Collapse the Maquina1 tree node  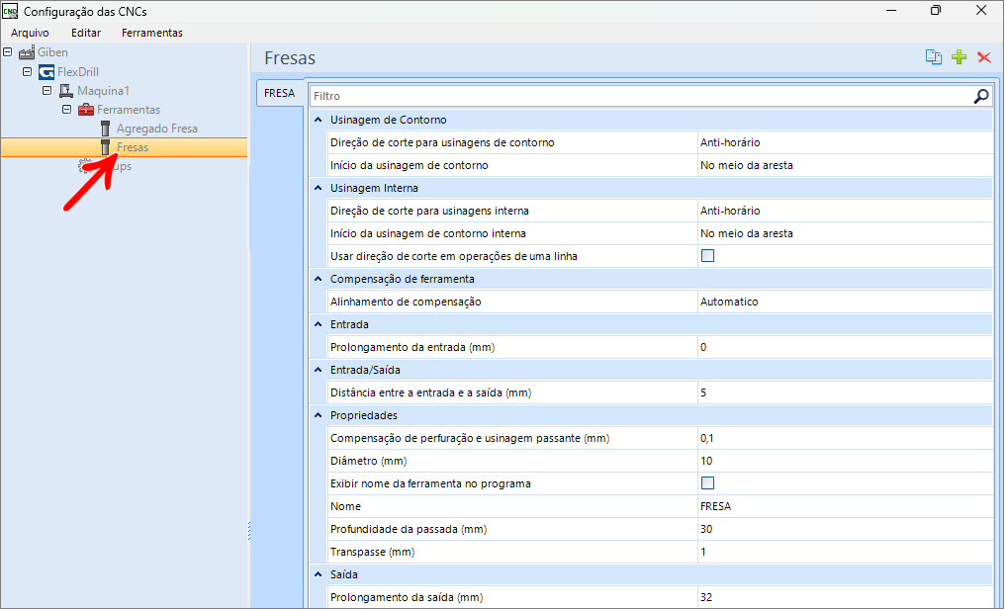point(46,91)
